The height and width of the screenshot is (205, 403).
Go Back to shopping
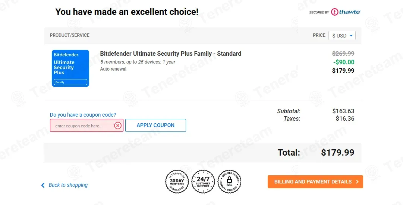(x=68, y=185)
